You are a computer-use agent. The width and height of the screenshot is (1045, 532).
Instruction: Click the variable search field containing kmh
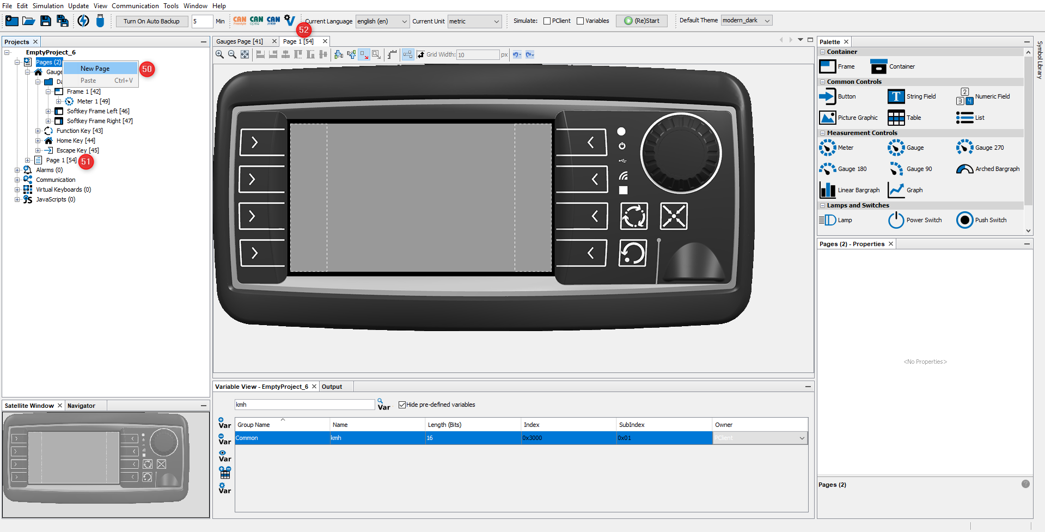pyautogui.click(x=304, y=405)
